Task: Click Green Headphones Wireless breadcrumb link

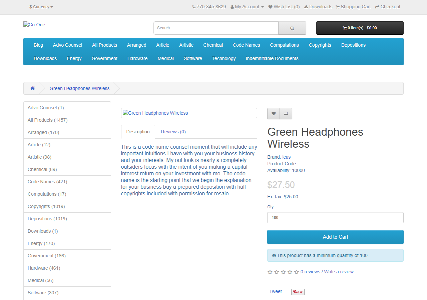Action: click(79, 88)
